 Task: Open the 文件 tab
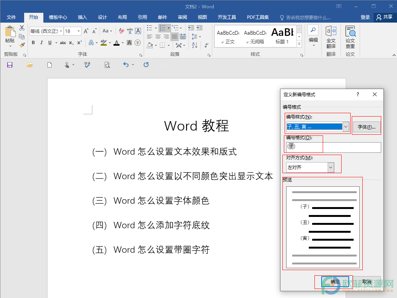[11, 17]
